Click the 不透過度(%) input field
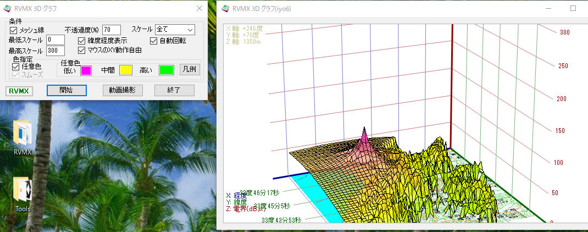The height and width of the screenshot is (232, 588). [111, 30]
